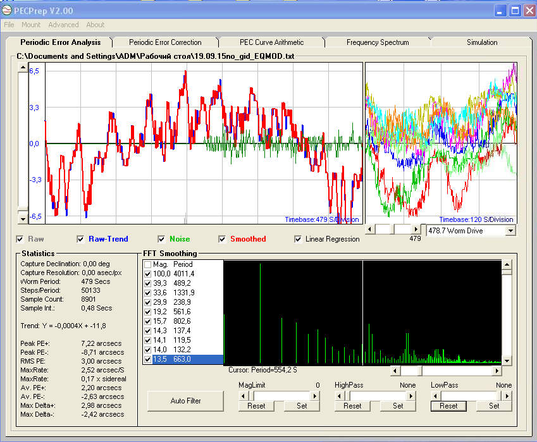Image resolution: width=537 pixels, height=442 pixels.
Task: Toggle the Noise checkbox
Action: 161,239
